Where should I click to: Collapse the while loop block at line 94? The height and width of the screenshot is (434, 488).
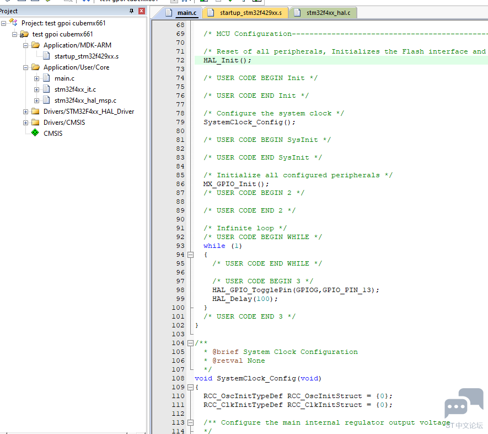[x=190, y=255]
